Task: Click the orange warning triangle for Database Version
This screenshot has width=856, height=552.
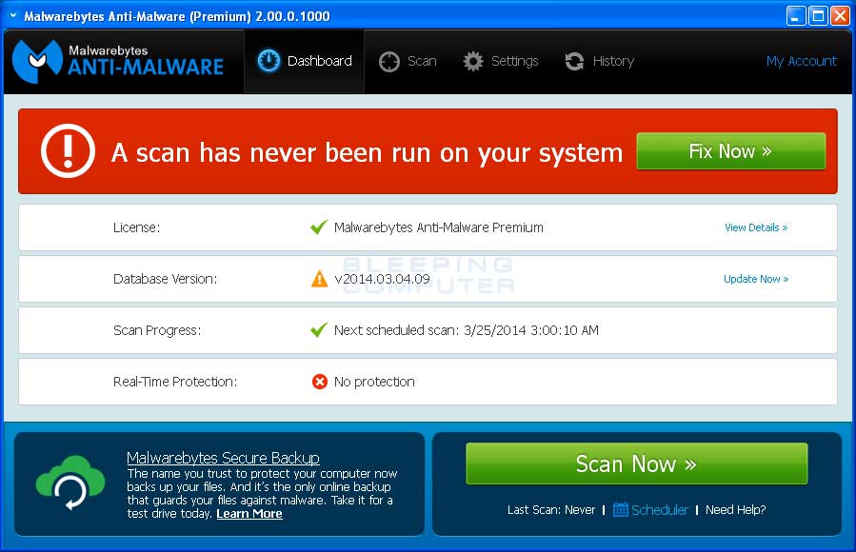Action: pyautogui.click(x=319, y=279)
